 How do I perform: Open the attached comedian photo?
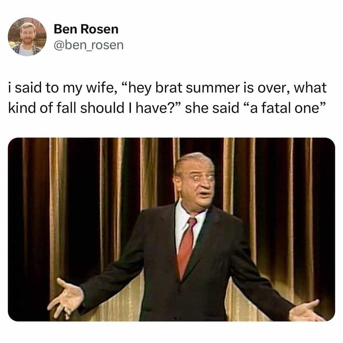tap(171, 229)
